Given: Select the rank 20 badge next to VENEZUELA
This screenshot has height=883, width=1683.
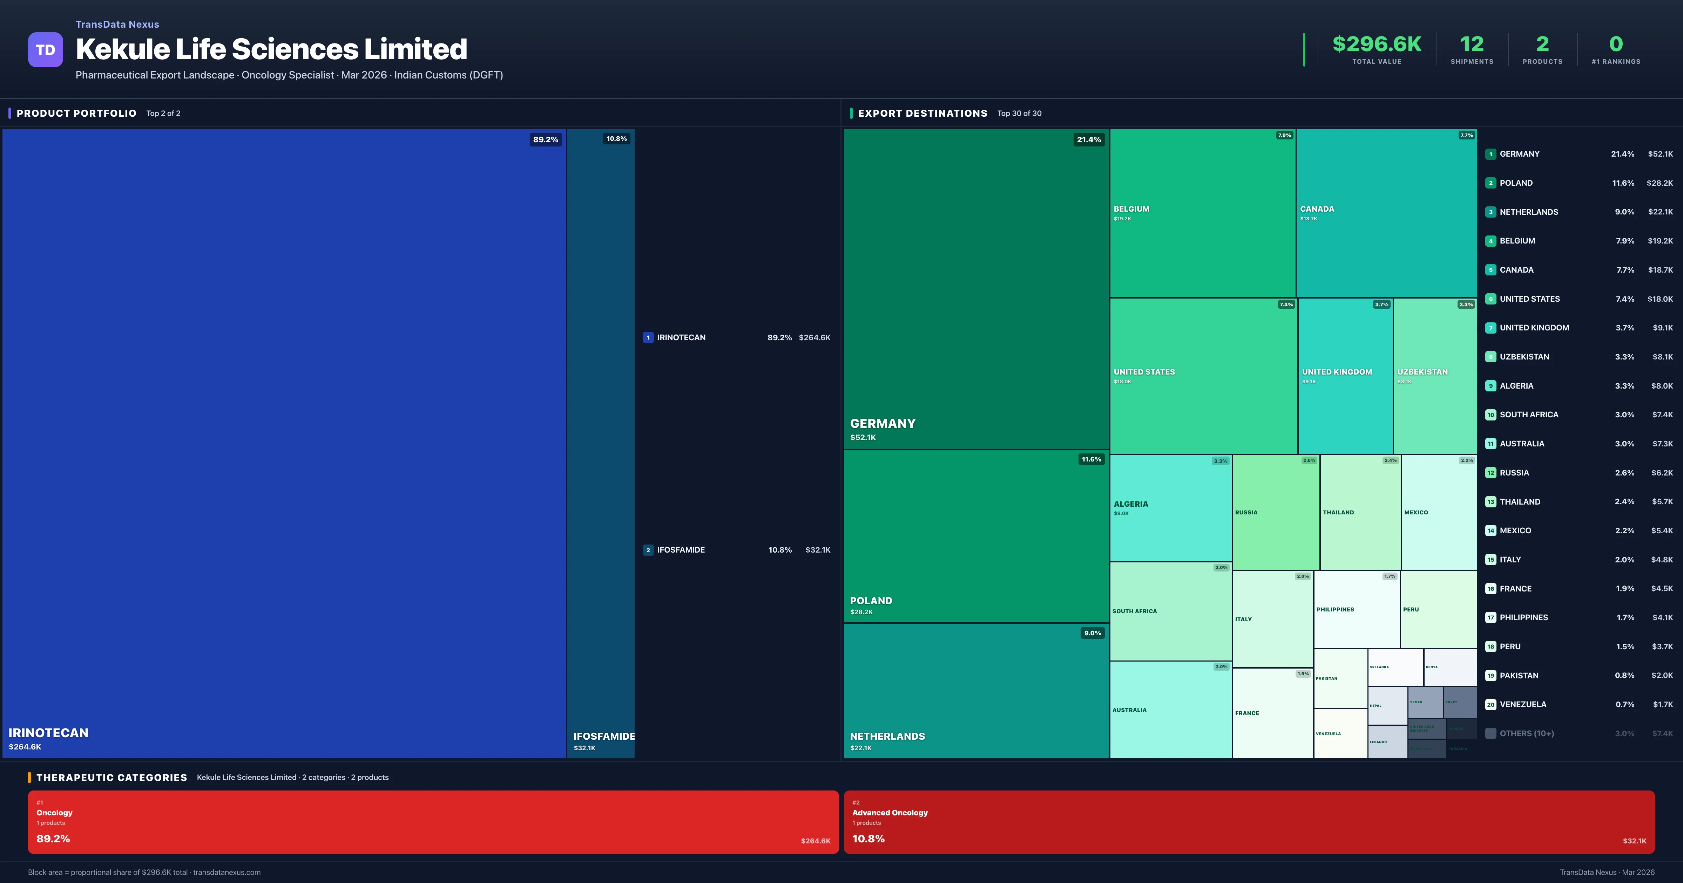Looking at the screenshot, I should [x=1491, y=704].
